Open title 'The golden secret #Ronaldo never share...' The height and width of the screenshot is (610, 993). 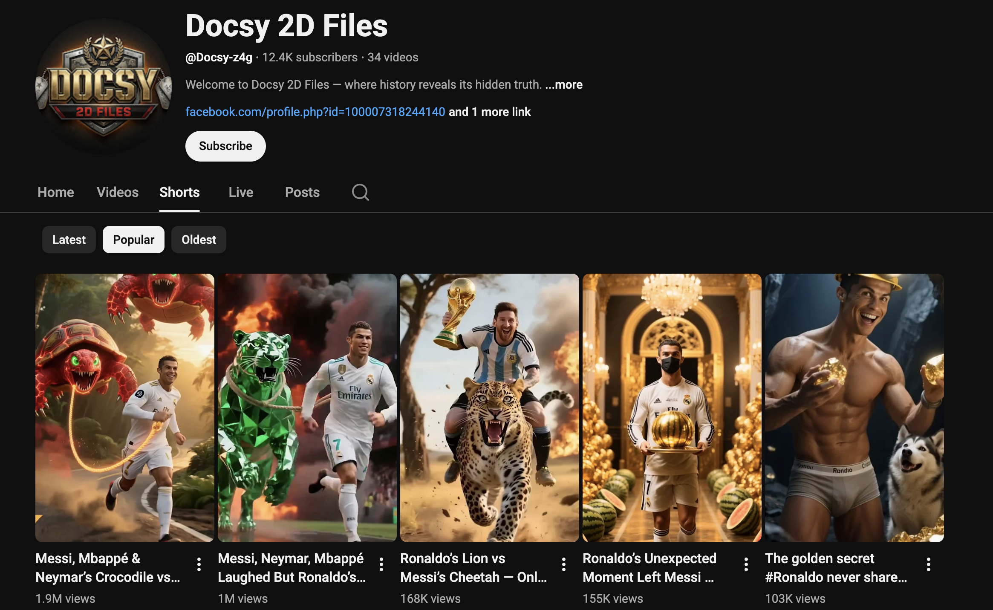836,568
